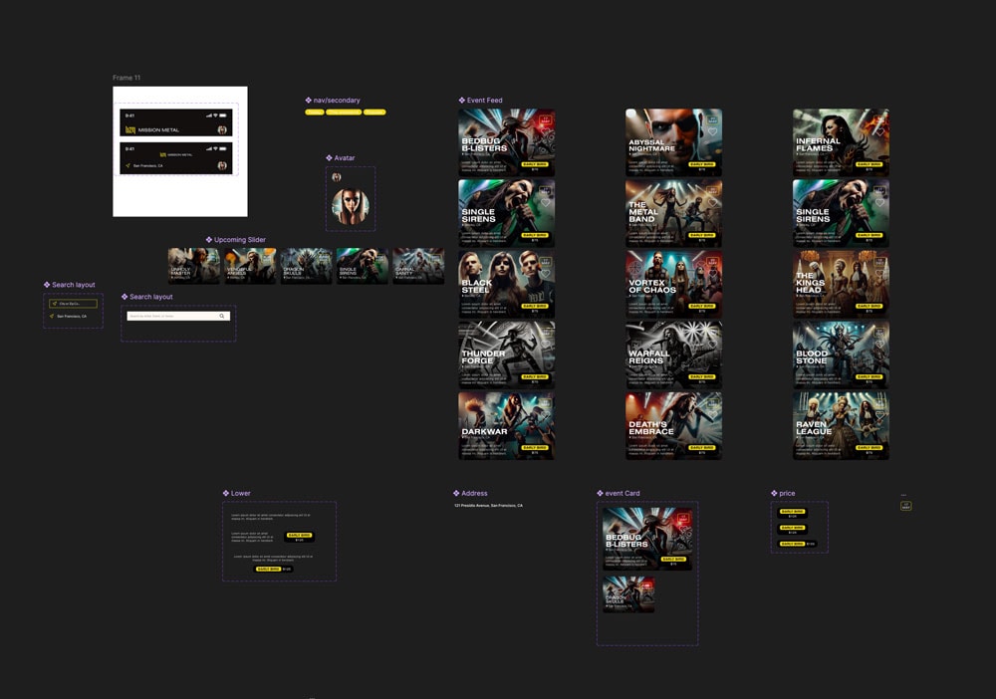The height and width of the screenshot is (699, 996).
Task: Click Early Bird badge on the Darkwar card
Action: 535,448
